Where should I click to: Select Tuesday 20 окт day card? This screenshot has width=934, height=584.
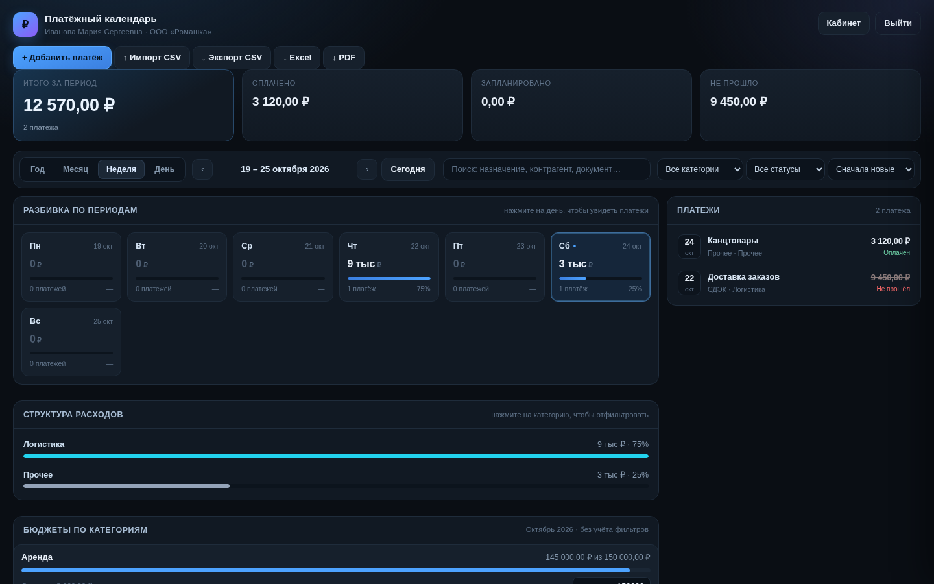177,267
